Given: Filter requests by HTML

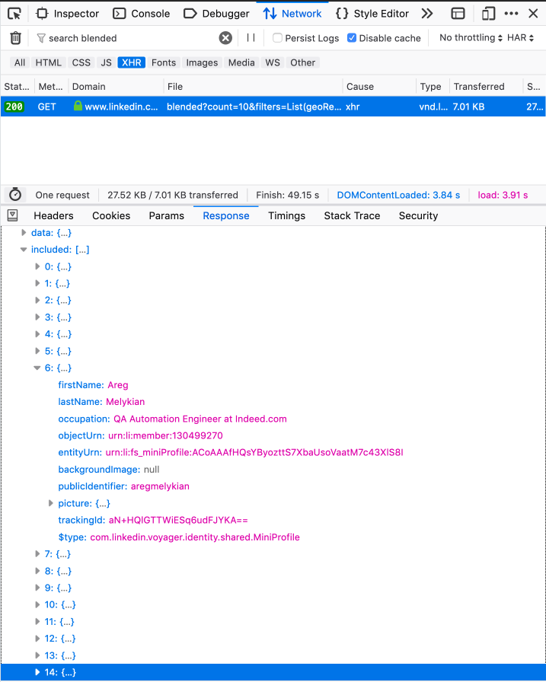Looking at the screenshot, I should (x=48, y=62).
